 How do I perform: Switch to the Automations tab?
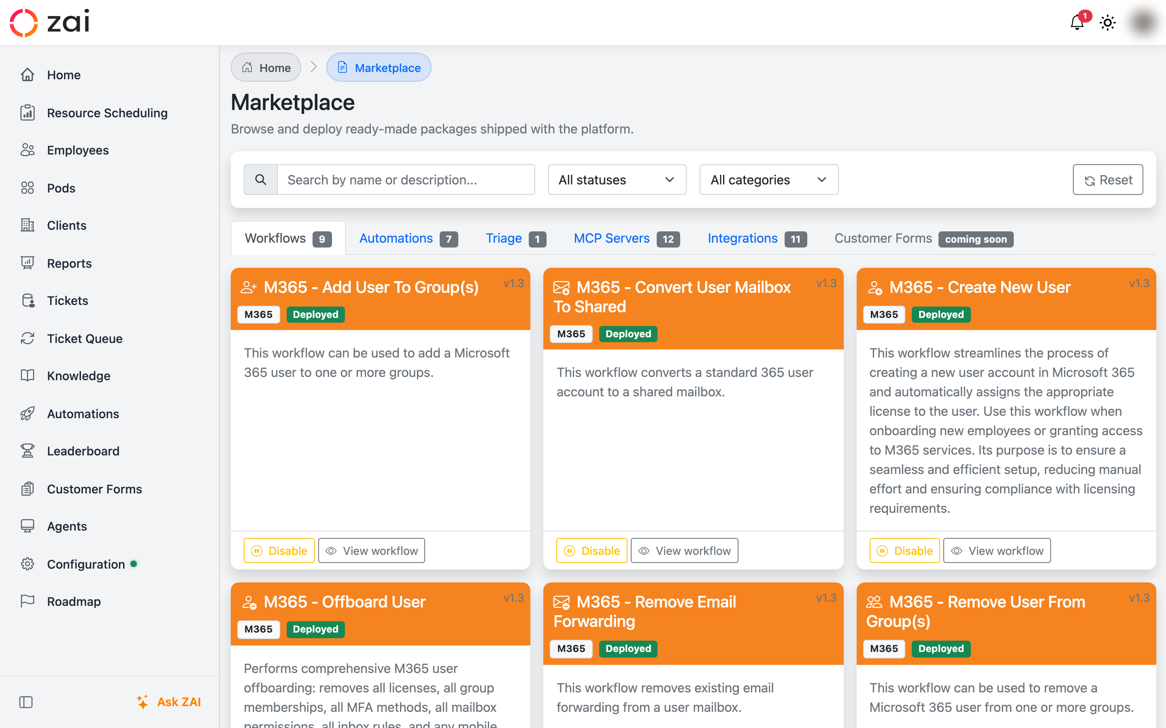[409, 238]
